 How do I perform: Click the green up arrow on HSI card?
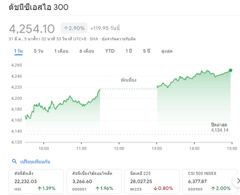point(40,188)
